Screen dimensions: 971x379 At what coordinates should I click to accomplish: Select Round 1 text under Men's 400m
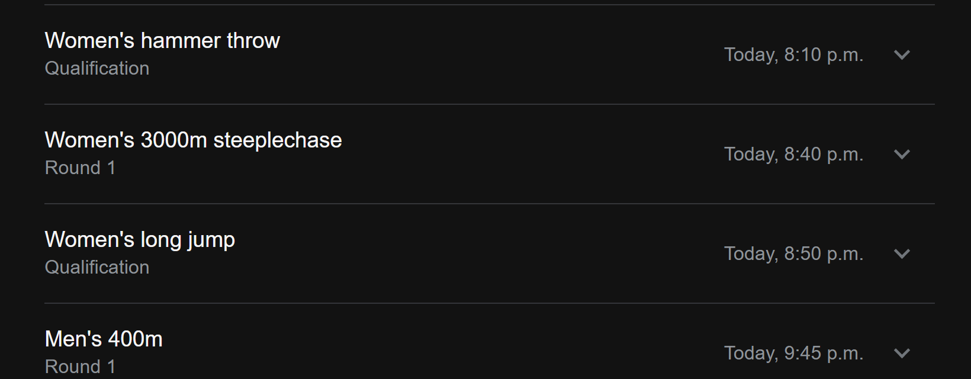[80, 367]
